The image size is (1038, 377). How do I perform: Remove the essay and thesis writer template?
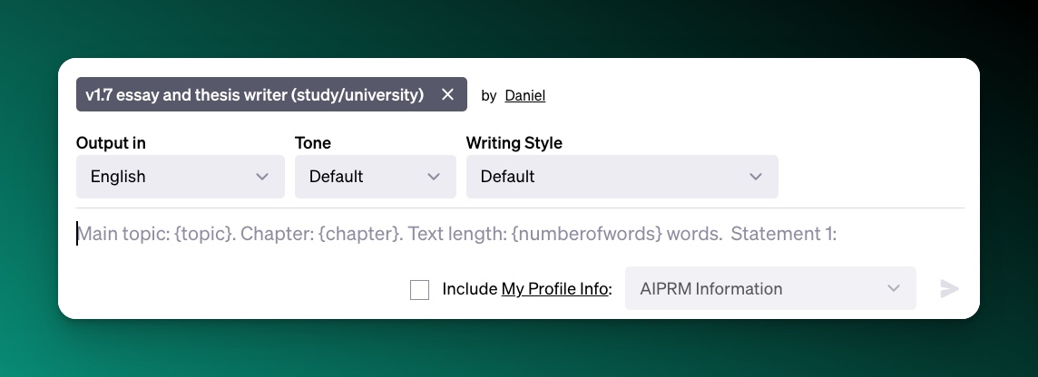pos(447,95)
